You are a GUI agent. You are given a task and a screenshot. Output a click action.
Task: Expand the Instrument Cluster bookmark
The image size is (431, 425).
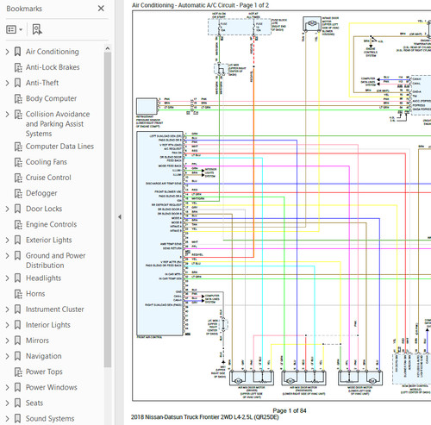[x=8, y=309]
